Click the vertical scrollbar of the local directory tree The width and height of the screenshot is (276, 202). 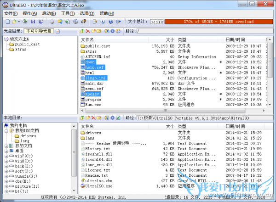point(74,153)
